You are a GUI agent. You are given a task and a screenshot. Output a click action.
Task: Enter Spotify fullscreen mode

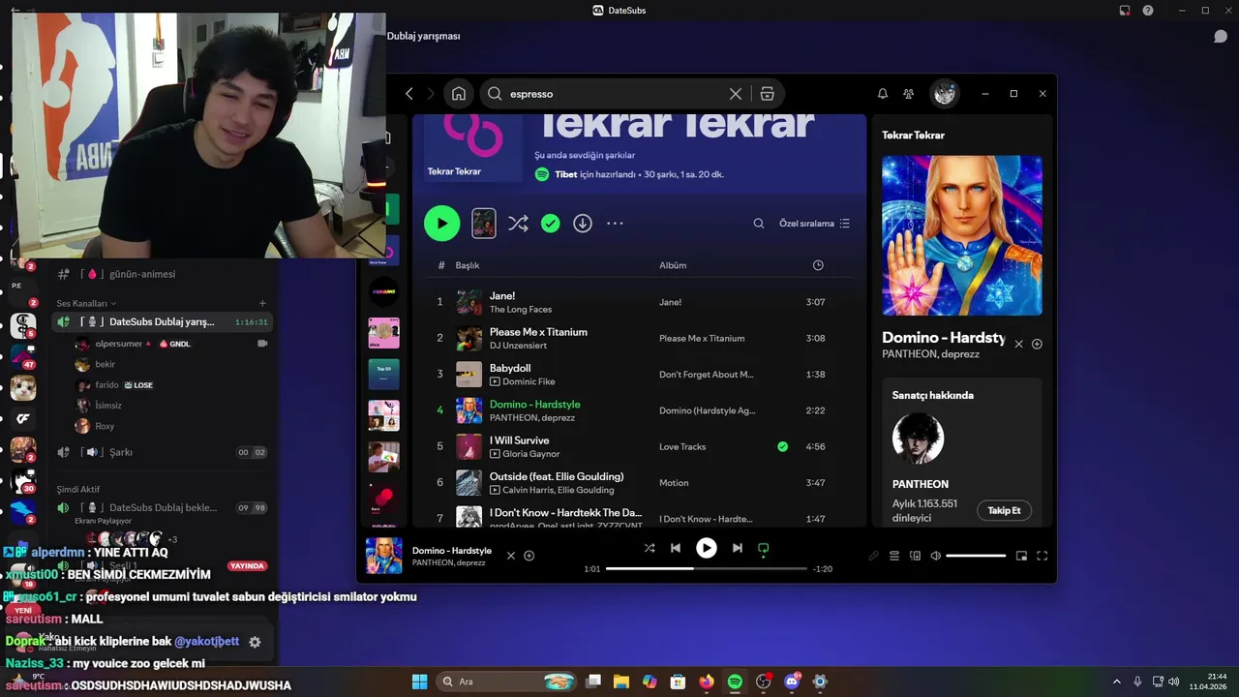(1043, 556)
